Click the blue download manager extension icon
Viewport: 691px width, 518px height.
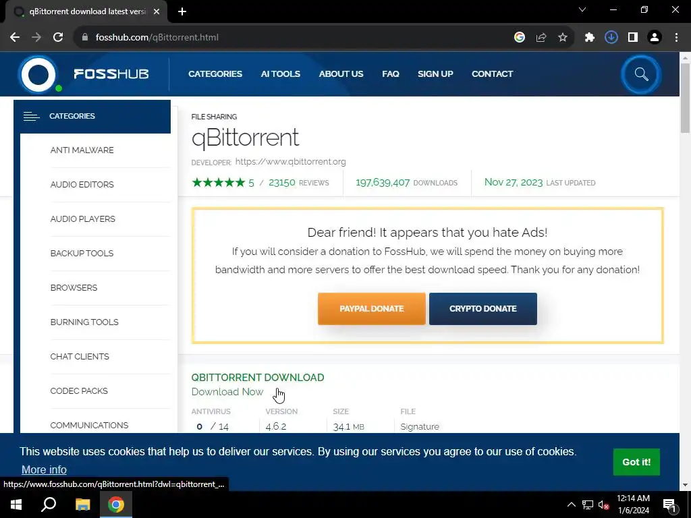[x=611, y=38]
